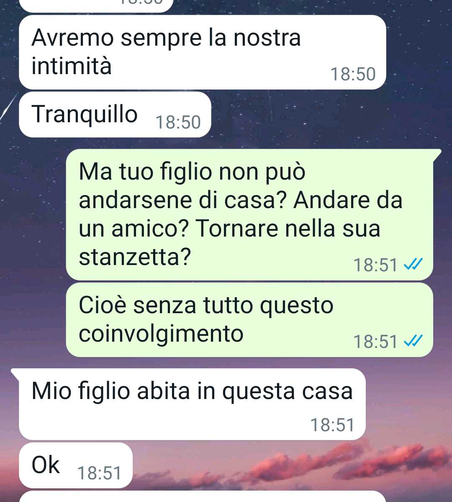Tap the 18:50 timestamp next to 'Tranquillo'
Image resolution: width=452 pixels, height=502 pixels.
point(178,122)
